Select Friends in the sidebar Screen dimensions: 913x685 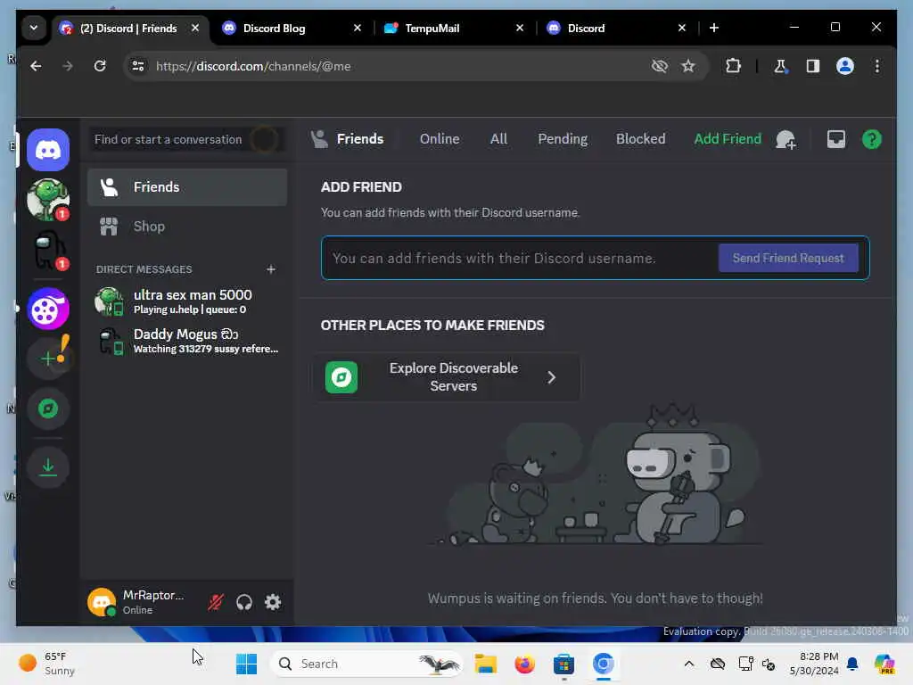[187, 187]
